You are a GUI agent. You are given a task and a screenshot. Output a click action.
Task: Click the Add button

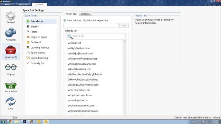pyautogui.click(x=124, y=25)
